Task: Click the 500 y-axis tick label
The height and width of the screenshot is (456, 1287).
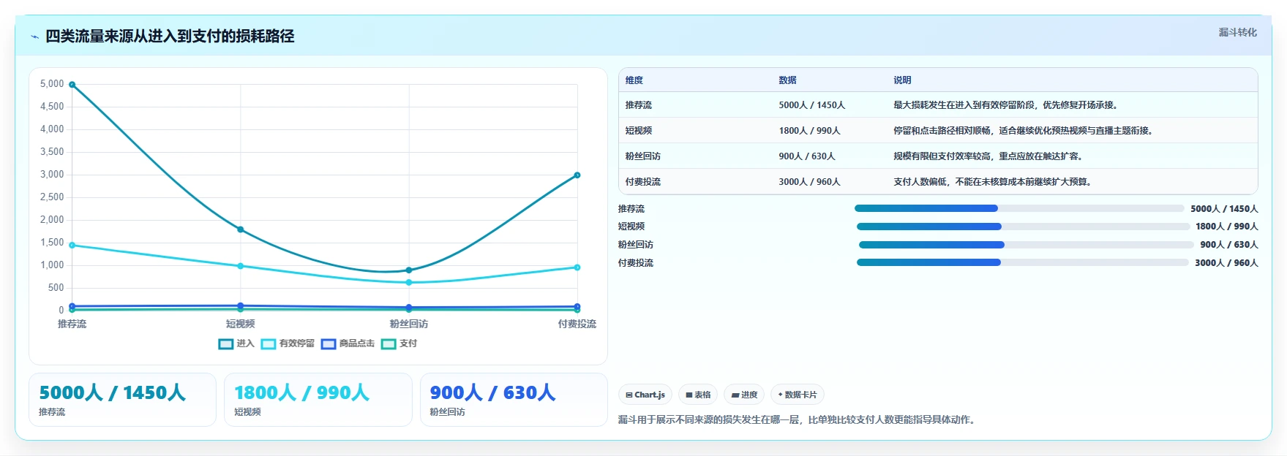Action: 56,288
